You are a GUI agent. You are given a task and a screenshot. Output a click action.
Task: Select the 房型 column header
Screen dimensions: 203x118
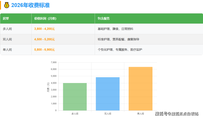6,19
